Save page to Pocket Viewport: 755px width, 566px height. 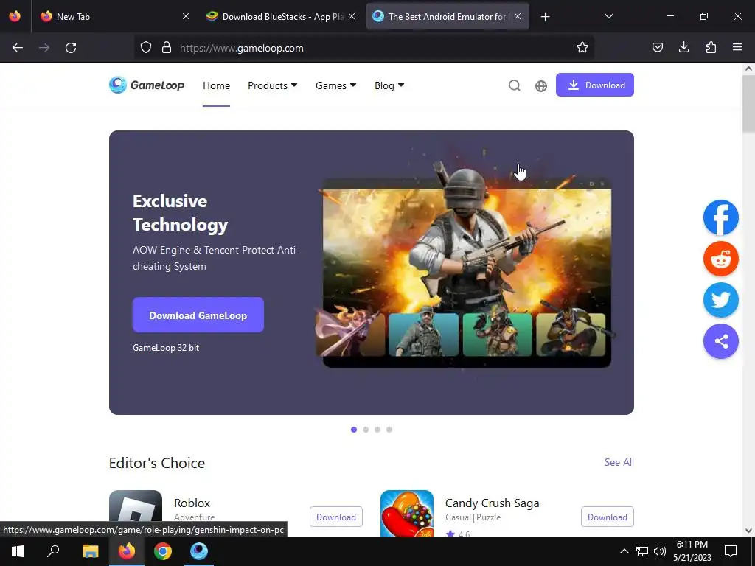(657, 48)
